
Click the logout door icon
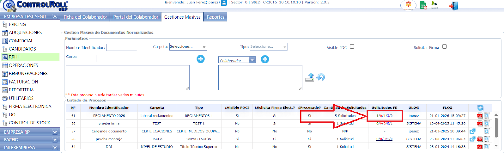[x=453, y=6]
